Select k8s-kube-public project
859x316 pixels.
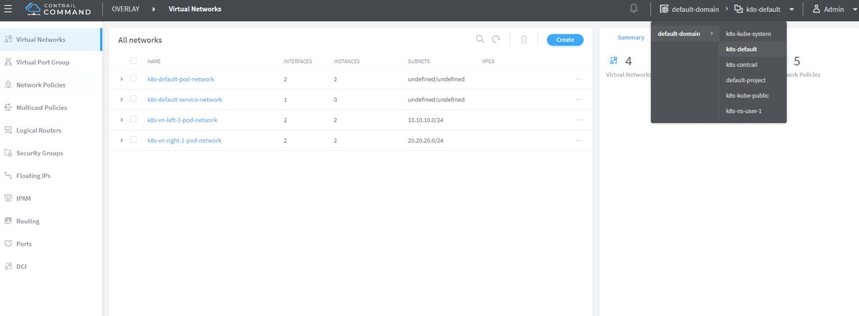pyautogui.click(x=747, y=95)
